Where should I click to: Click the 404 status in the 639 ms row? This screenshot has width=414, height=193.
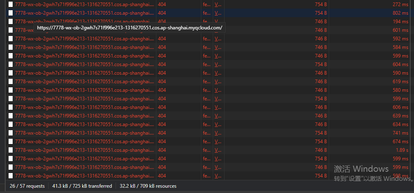[162, 115]
